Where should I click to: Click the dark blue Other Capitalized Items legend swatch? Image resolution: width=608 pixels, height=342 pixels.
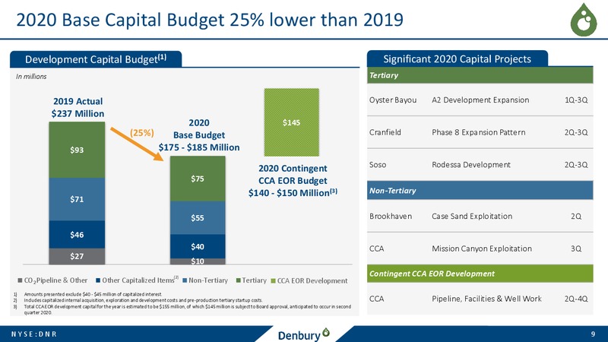pos(98,280)
